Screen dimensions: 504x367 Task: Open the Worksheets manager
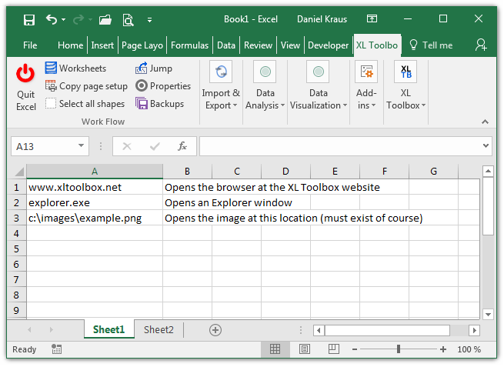[x=75, y=68]
